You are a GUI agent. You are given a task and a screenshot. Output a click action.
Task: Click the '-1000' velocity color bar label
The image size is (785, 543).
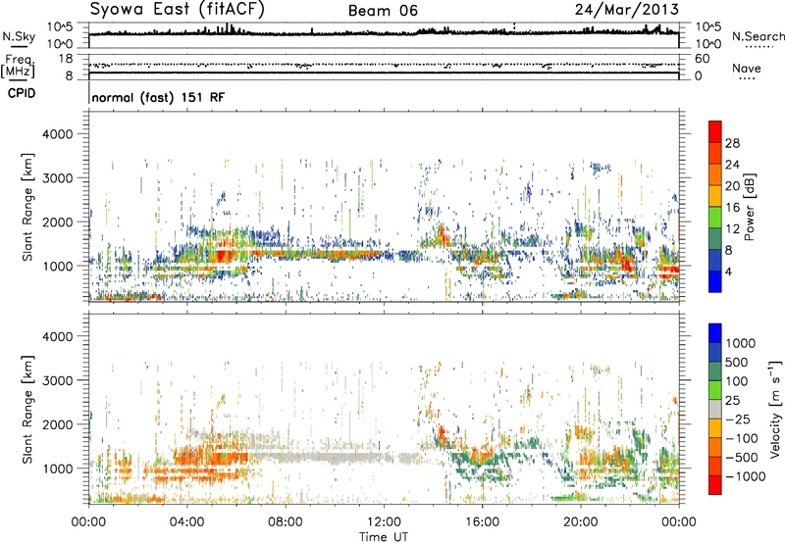[745, 476]
